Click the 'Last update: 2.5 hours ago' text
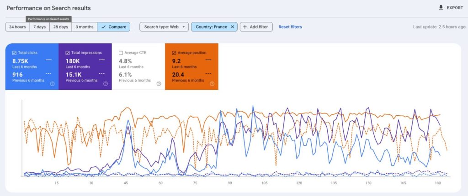This screenshot has width=468, height=196. (439, 27)
